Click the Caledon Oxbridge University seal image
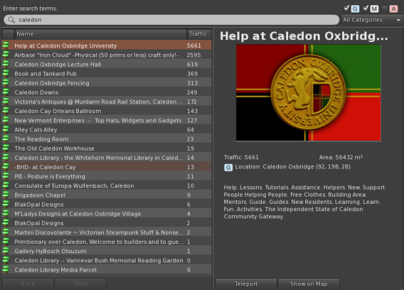This screenshot has width=404, height=290. coord(308,93)
